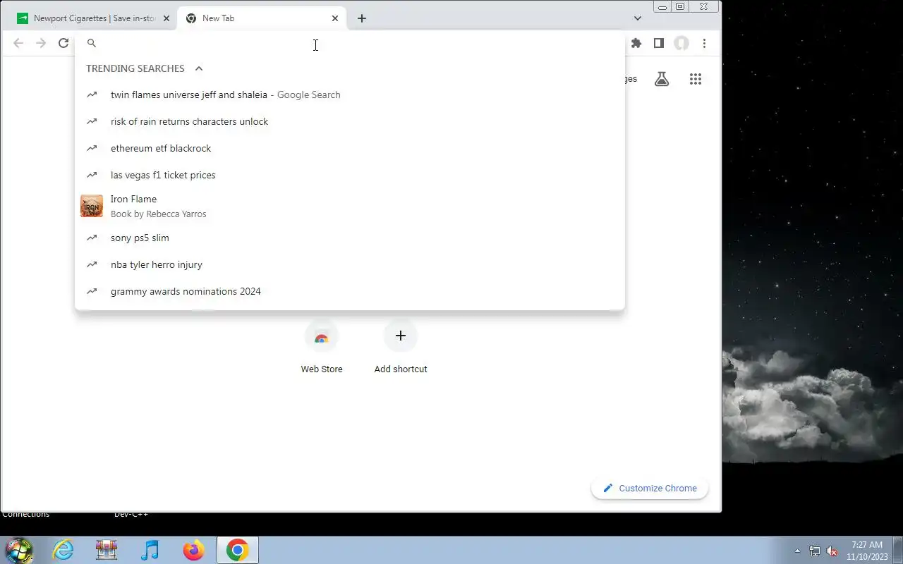Close the New Tab tab
This screenshot has width=903, height=564.
(x=335, y=18)
